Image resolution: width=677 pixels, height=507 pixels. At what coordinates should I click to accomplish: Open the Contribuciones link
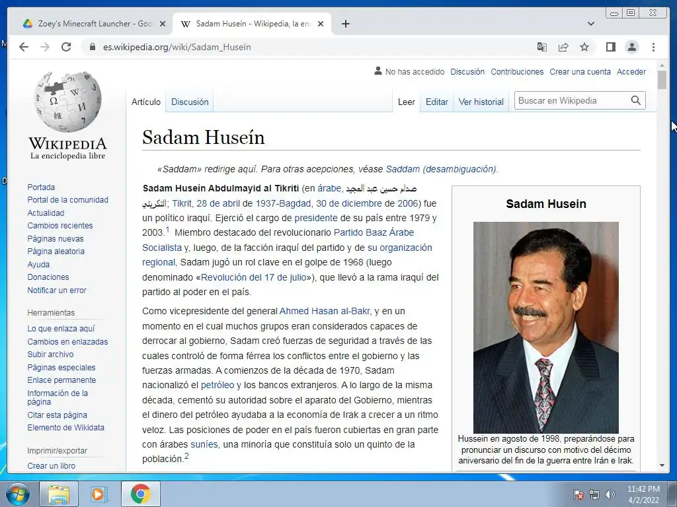pos(517,71)
